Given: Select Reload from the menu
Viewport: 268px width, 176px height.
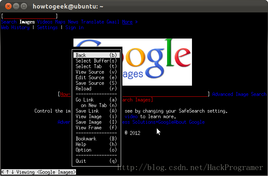Looking at the screenshot, I should 97,89.
